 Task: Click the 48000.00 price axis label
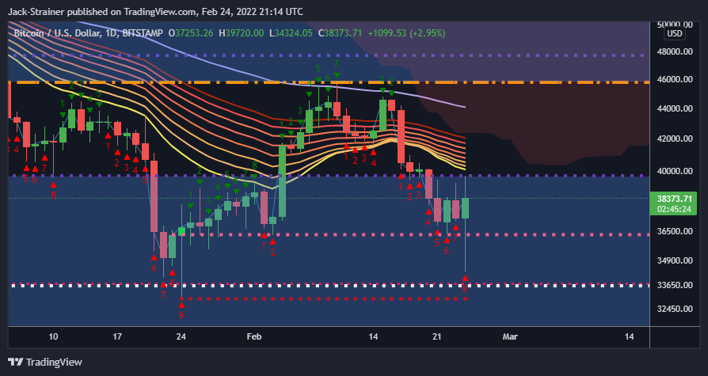tap(675, 51)
